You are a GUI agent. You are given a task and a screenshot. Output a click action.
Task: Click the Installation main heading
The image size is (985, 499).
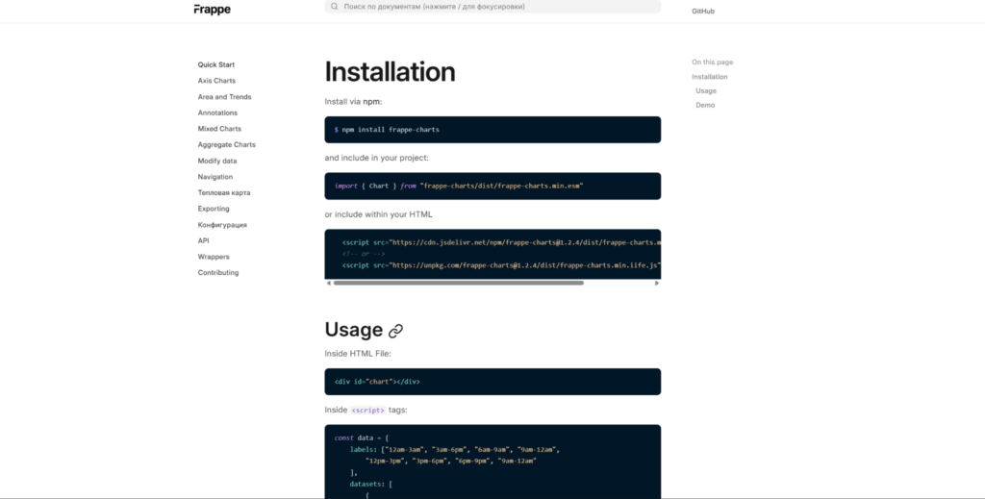pyautogui.click(x=391, y=71)
